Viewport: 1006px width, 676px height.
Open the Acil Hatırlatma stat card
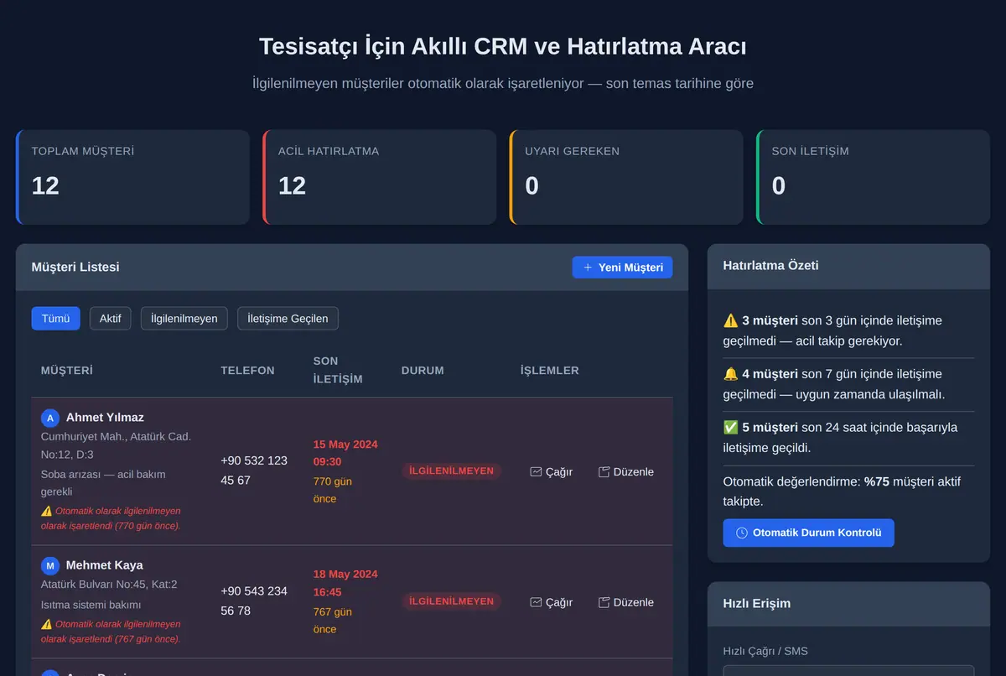pyautogui.click(x=379, y=177)
